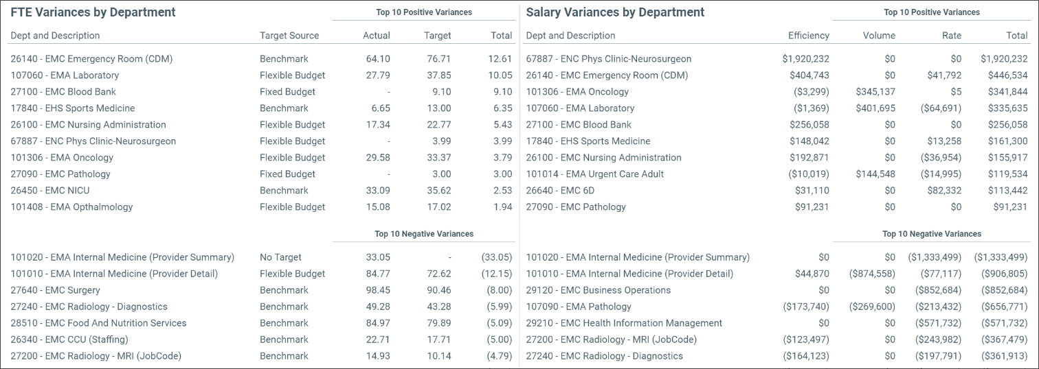This screenshot has width=1039, height=369.
Task: Open 17840 - EHS Sports Medicine in Salary table
Action: (x=588, y=141)
